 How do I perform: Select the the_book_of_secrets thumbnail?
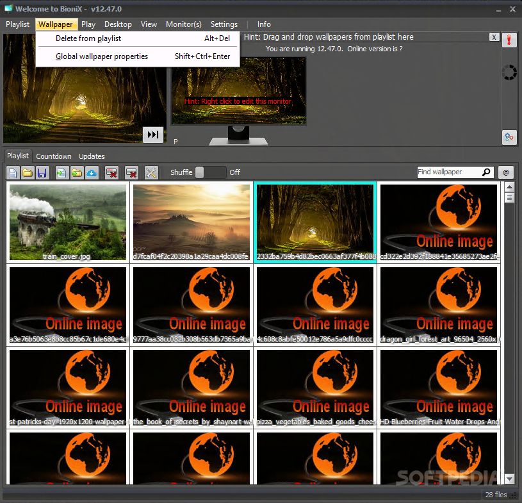pyautogui.click(x=192, y=388)
